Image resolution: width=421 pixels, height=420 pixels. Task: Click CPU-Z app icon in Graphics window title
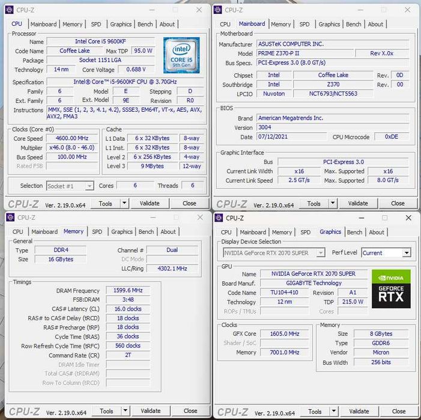coord(219,218)
